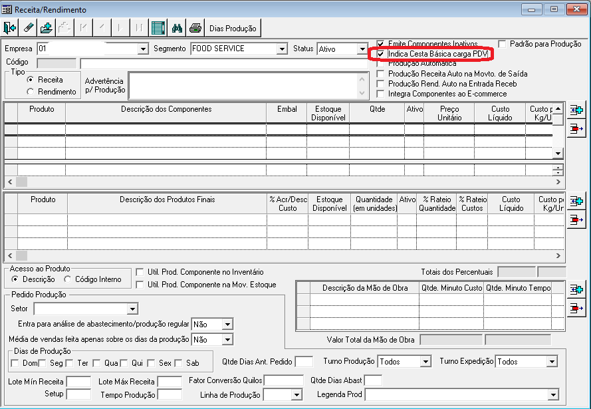Click the components grid footer row stepper
Image resolution: width=591 pixels, height=409 pixels.
[x=558, y=170]
